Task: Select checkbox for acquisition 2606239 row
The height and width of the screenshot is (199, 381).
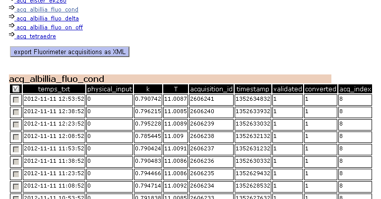Action: 16,125
